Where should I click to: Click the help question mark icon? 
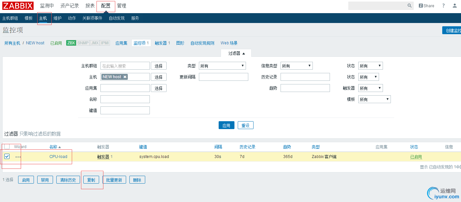444,6
